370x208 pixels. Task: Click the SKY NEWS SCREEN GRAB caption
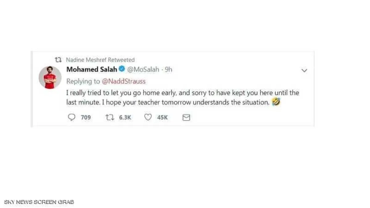[x=39, y=202]
